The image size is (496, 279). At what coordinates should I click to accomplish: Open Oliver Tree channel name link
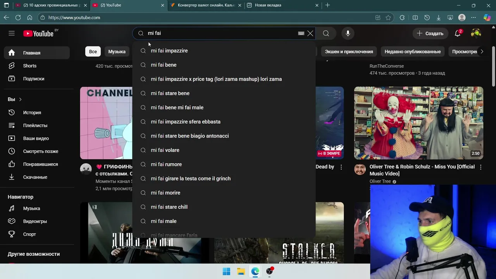[380, 181]
